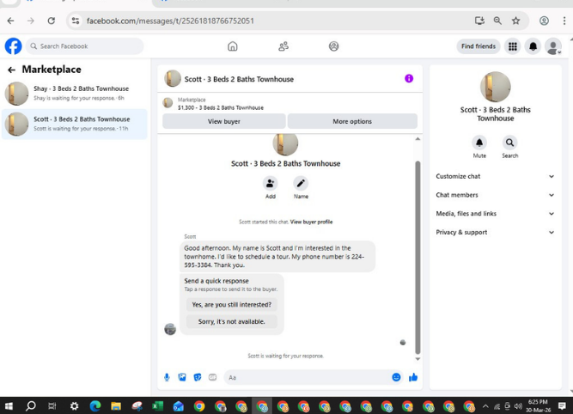Click the Find friends button
This screenshot has height=414, width=573.
479,46
